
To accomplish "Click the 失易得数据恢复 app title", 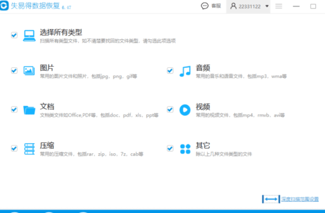I will pyautogui.click(x=35, y=6).
